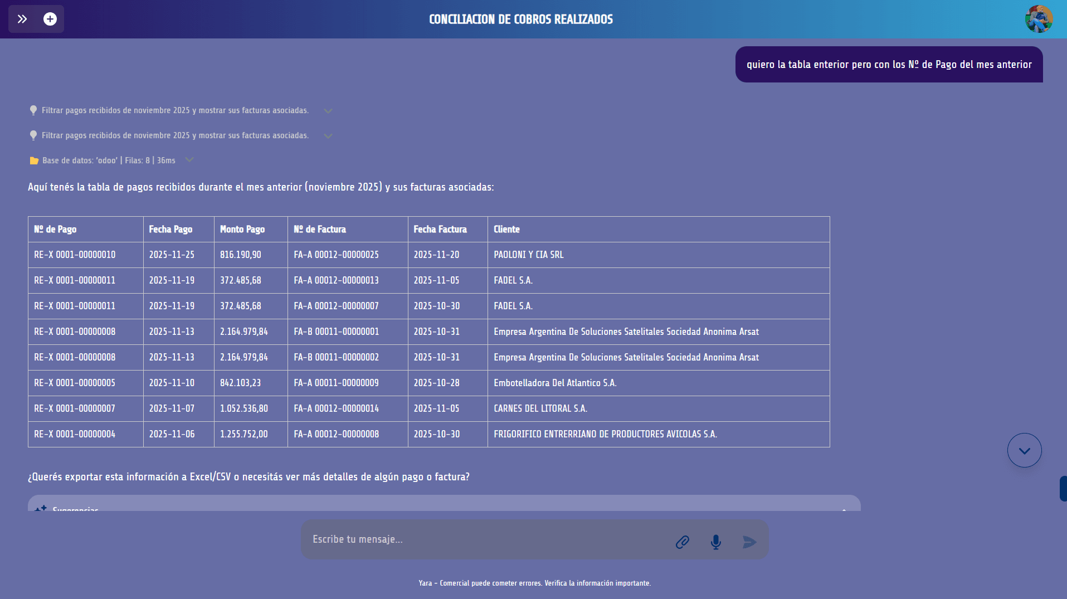Screen dimensions: 1067x599
Task: Start a new chat with plus icon
Action: pyautogui.click(x=50, y=19)
